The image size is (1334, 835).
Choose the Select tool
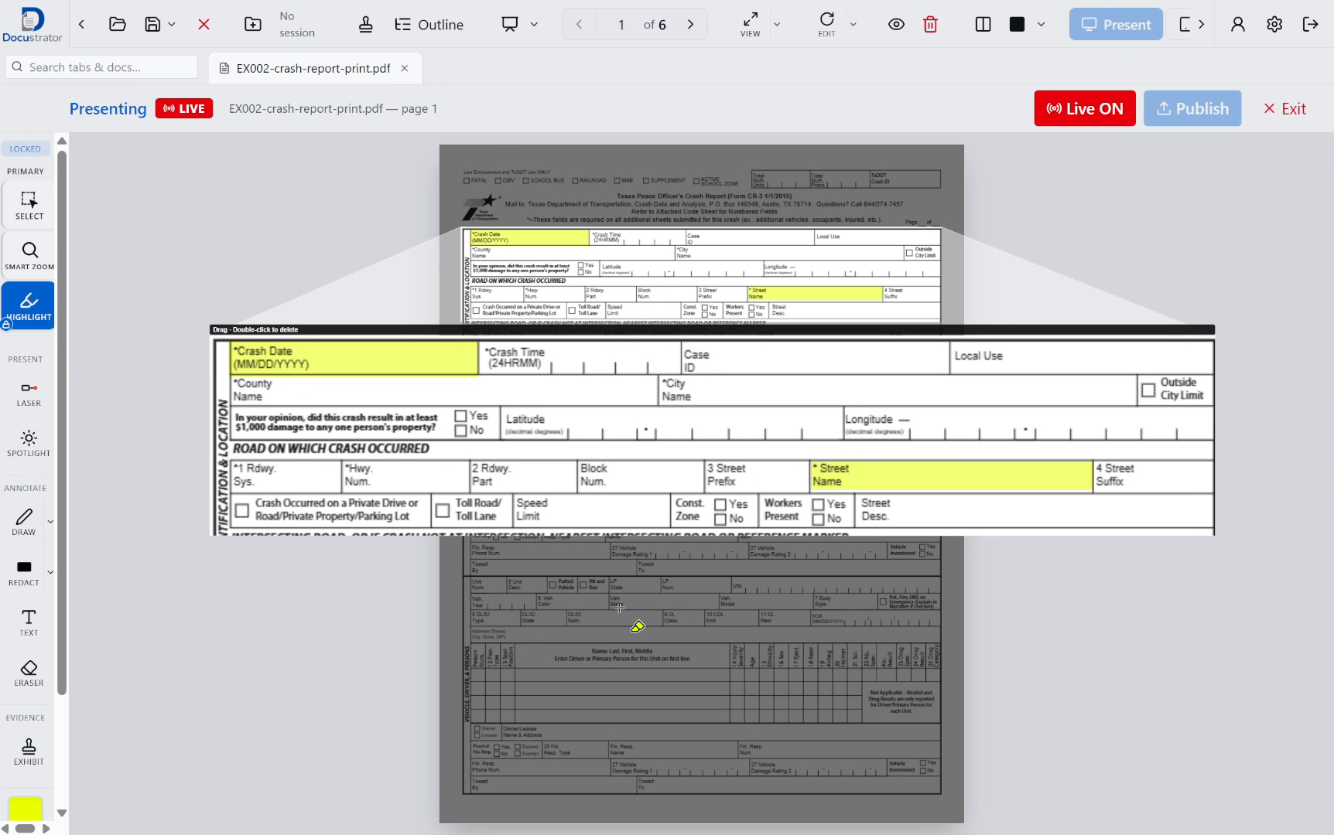[29, 205]
